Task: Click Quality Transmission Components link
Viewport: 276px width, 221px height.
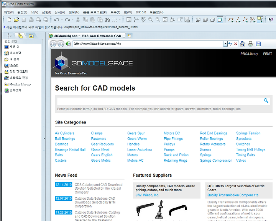Action: point(233,195)
